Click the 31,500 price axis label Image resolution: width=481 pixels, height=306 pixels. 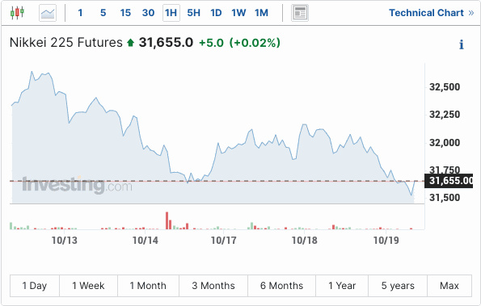tap(445, 198)
